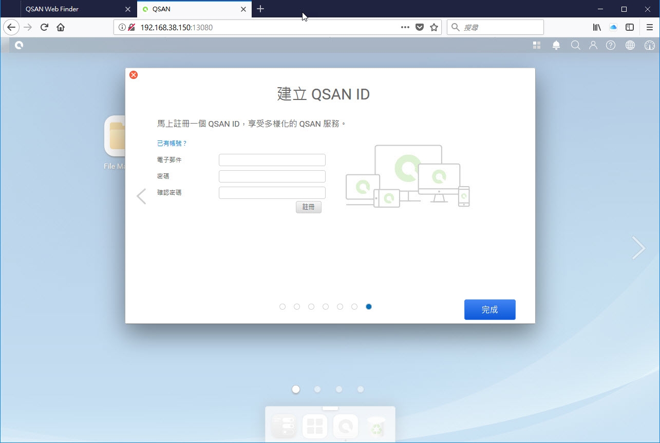The image size is (660, 443).
Task: Select the QSAN tab
Action: [195, 9]
